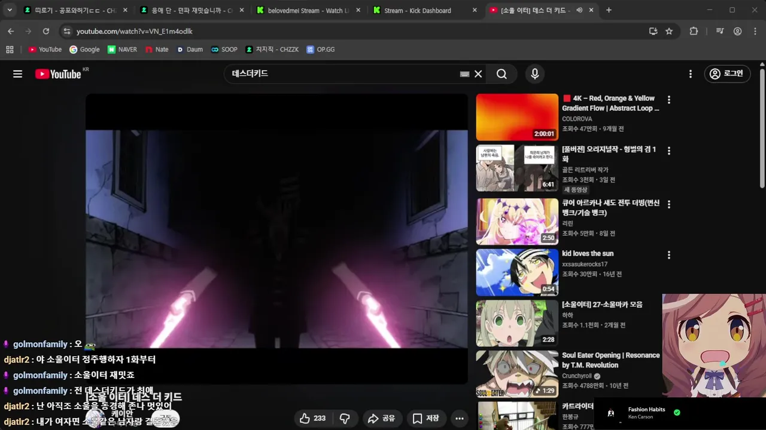This screenshot has height=430, width=766.
Task: Open the SOOP bookmark
Action: click(x=224, y=50)
